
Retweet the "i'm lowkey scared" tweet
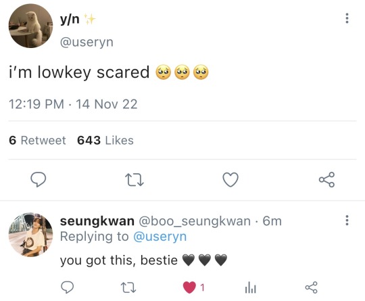pos(135,180)
